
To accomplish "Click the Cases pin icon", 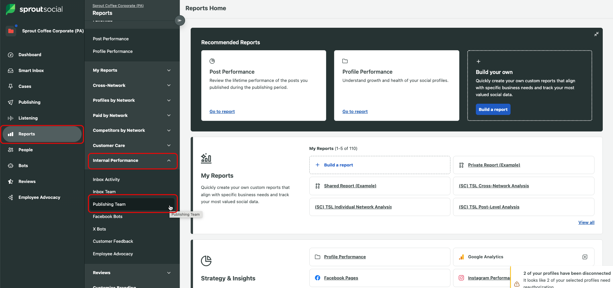I will coord(11,87).
